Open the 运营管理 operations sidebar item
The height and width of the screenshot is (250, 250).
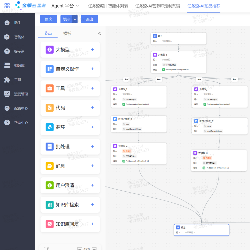17,94
